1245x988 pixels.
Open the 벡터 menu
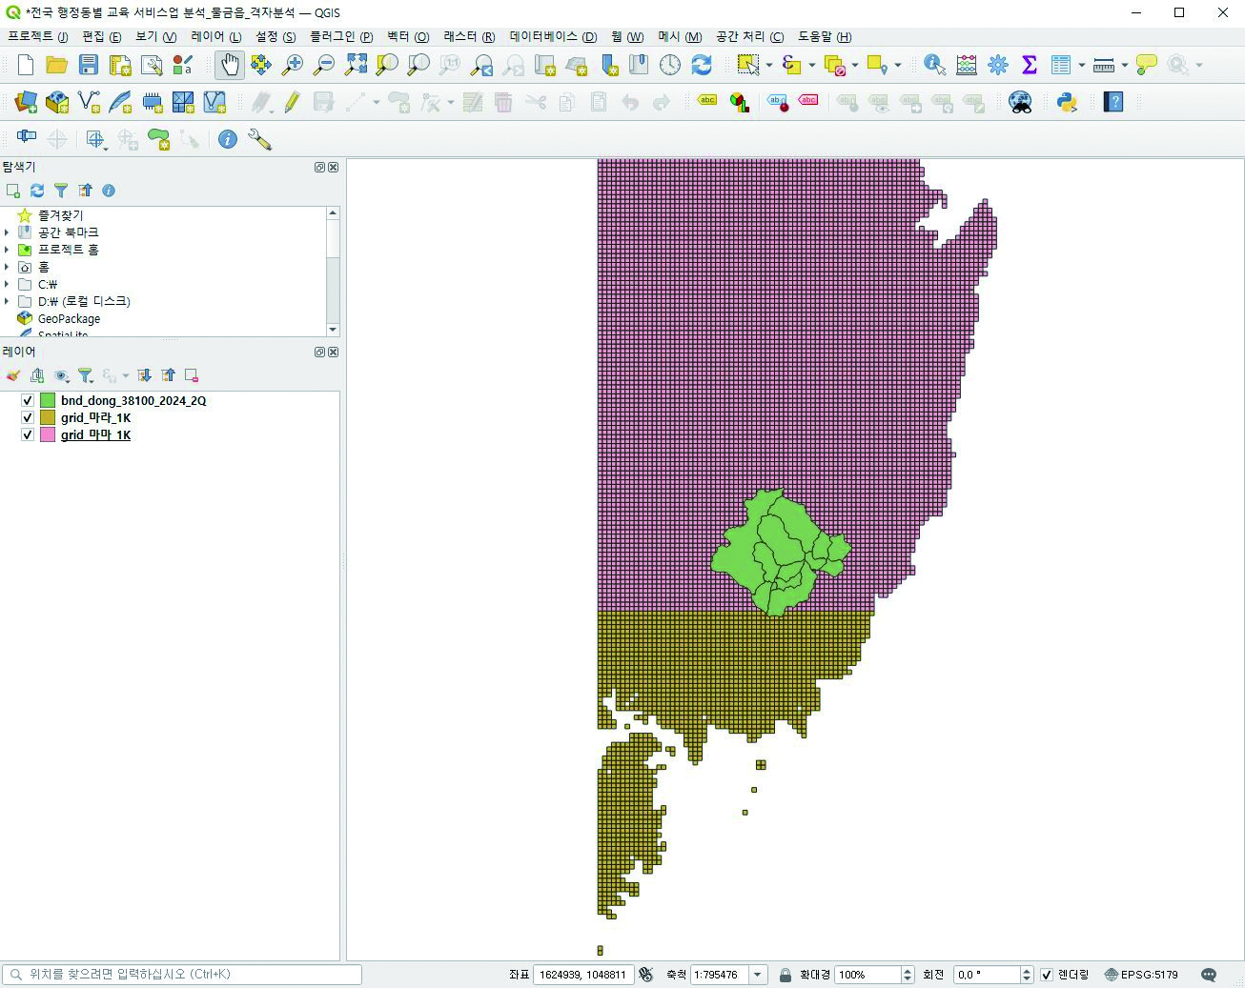[x=407, y=36]
